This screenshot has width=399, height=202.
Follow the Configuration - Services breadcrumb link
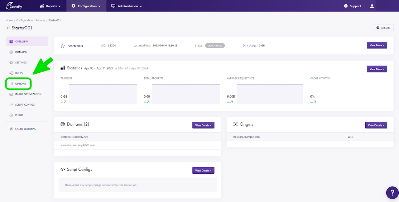click(31, 20)
